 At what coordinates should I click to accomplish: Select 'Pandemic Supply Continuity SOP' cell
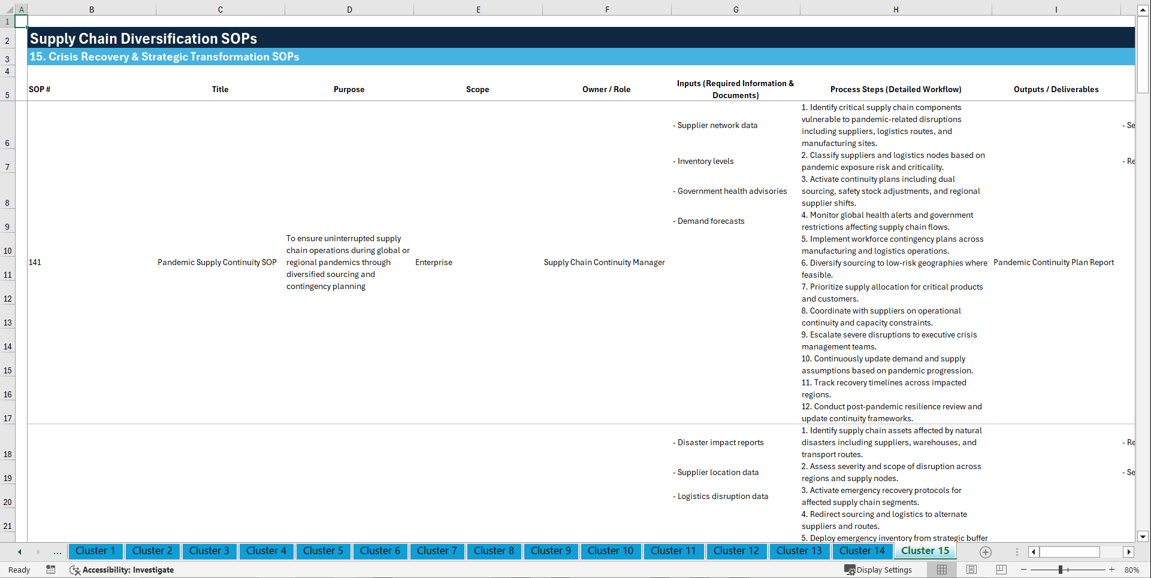point(220,262)
